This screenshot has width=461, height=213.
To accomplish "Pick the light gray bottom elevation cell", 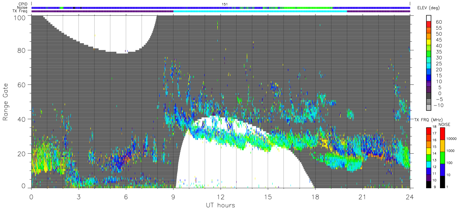I will [429, 108].
